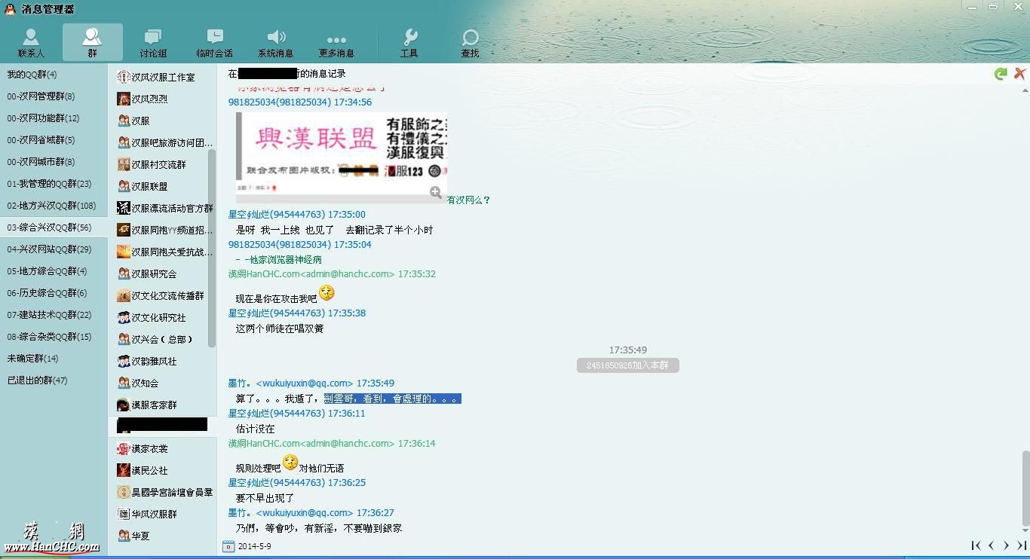The width and height of the screenshot is (1030, 559).
Task: Open 临时会话 temporary conversations
Action: click(x=214, y=43)
